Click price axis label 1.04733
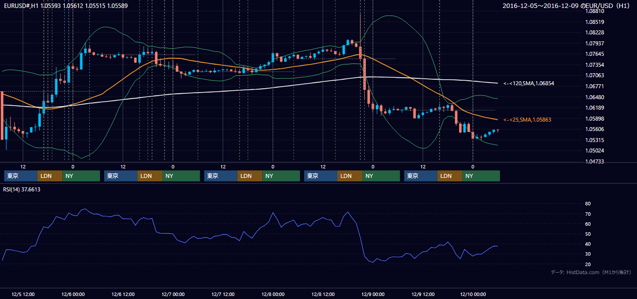Viewport: 637px width, 299px height. 595,161
